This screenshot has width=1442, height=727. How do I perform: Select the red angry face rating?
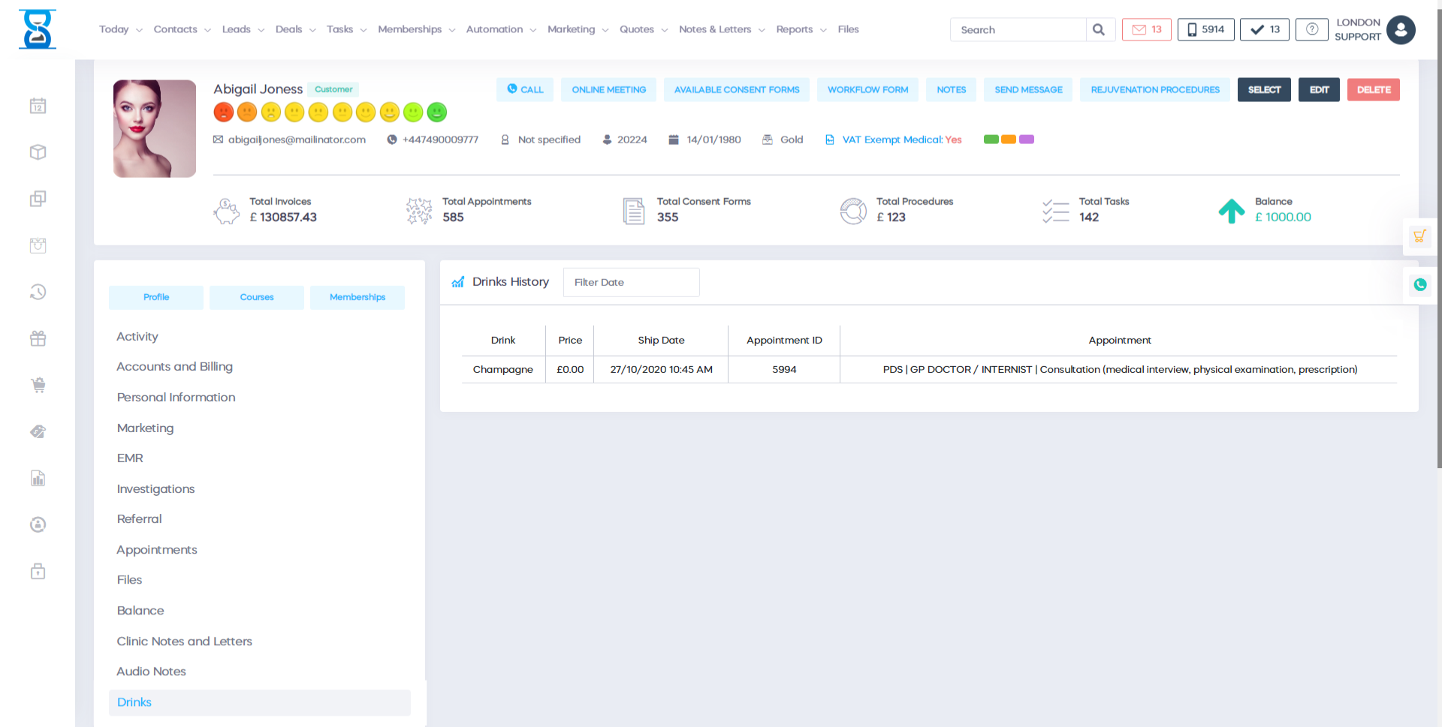click(223, 113)
